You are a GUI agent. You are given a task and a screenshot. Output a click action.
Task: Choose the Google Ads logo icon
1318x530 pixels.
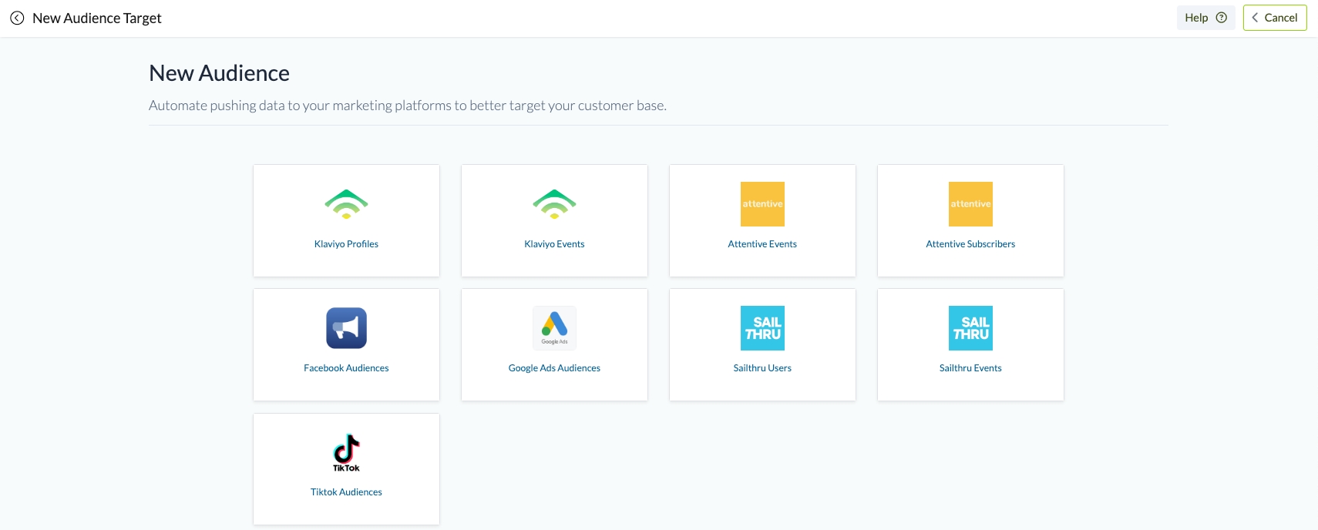pos(554,328)
